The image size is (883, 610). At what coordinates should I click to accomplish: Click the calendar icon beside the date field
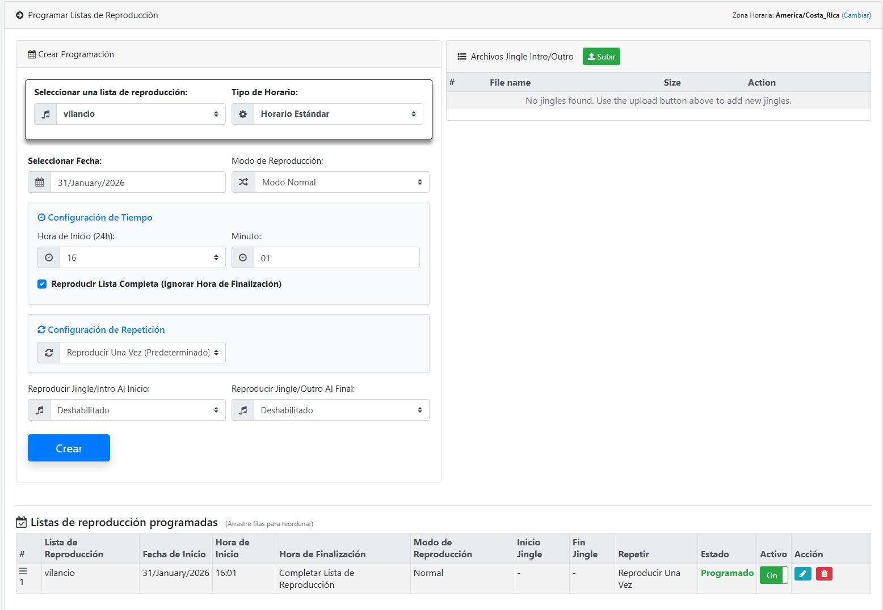click(40, 183)
